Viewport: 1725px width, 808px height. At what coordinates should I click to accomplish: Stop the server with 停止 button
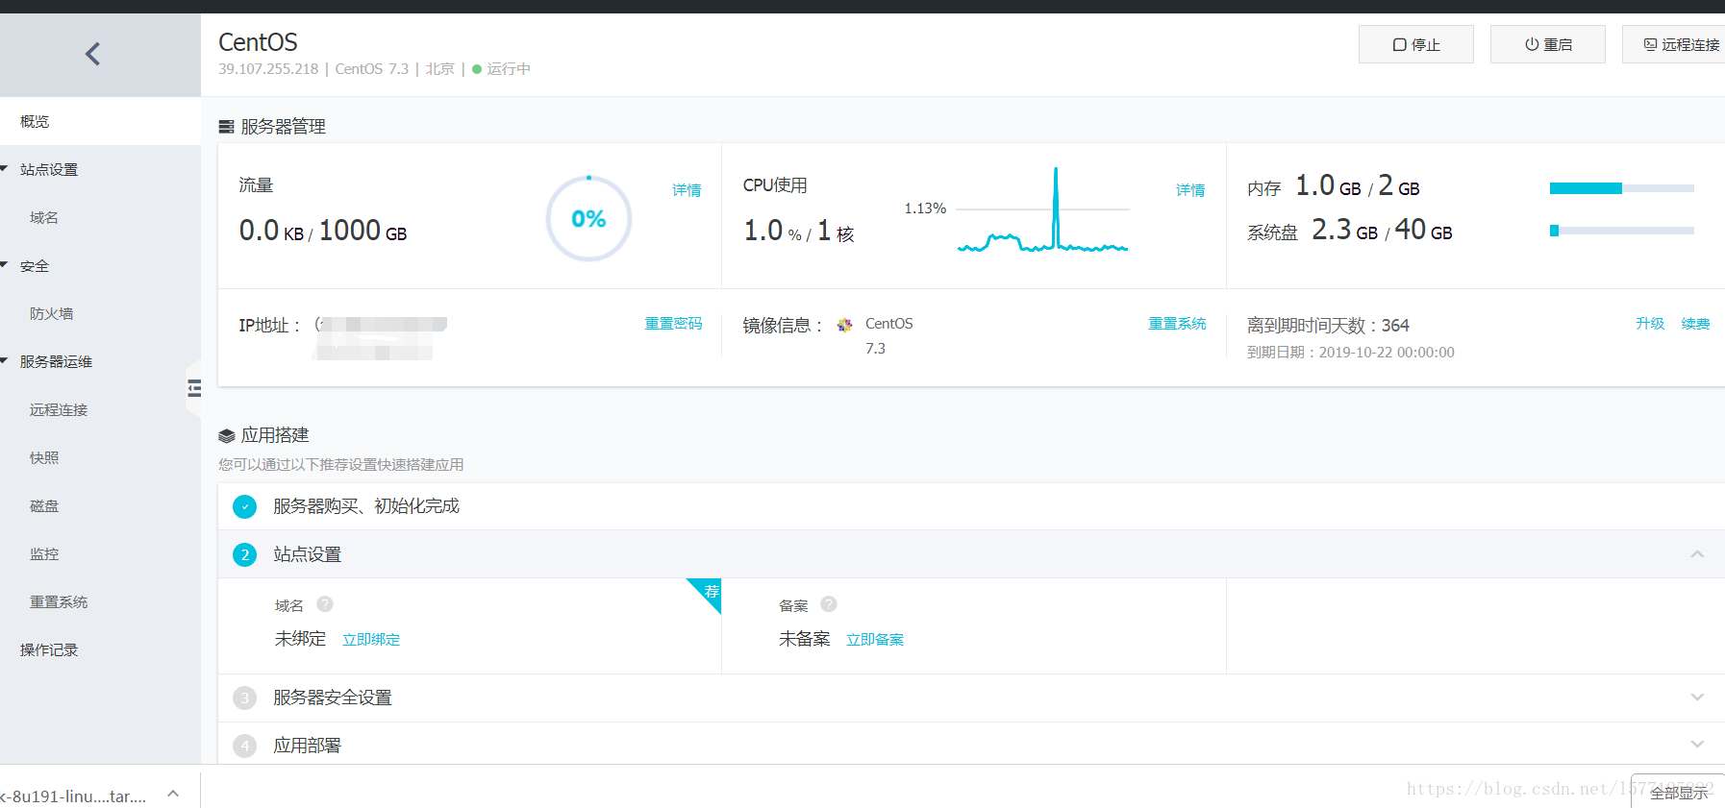click(x=1416, y=44)
